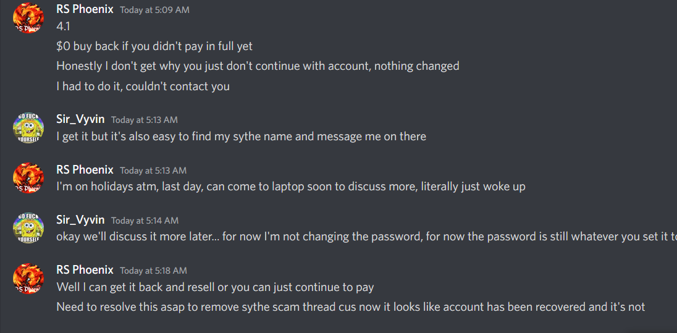Click Sir_Vyvin avatar on the 5:13 AM message
This screenshot has width=677, height=333.
click(x=28, y=127)
